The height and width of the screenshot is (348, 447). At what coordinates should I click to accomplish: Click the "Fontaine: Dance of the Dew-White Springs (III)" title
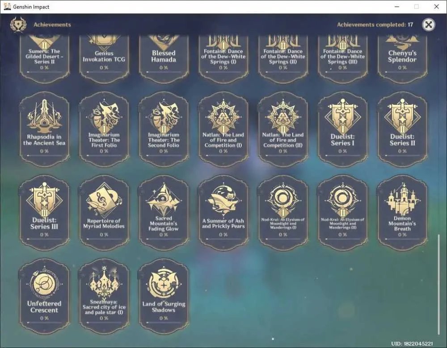[x=343, y=56]
